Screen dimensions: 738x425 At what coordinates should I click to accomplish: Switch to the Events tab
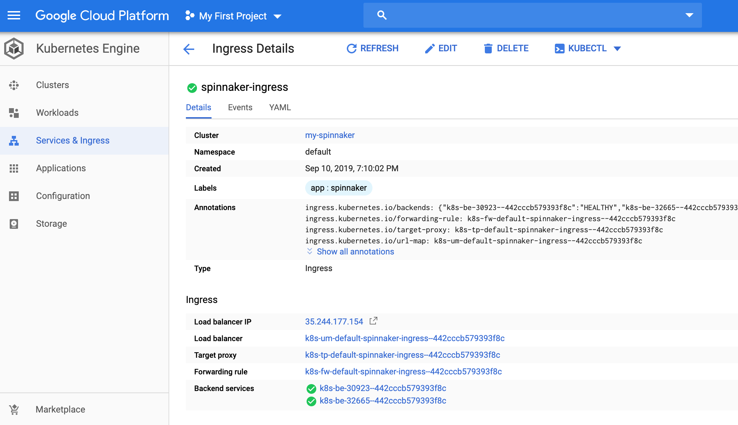click(240, 108)
